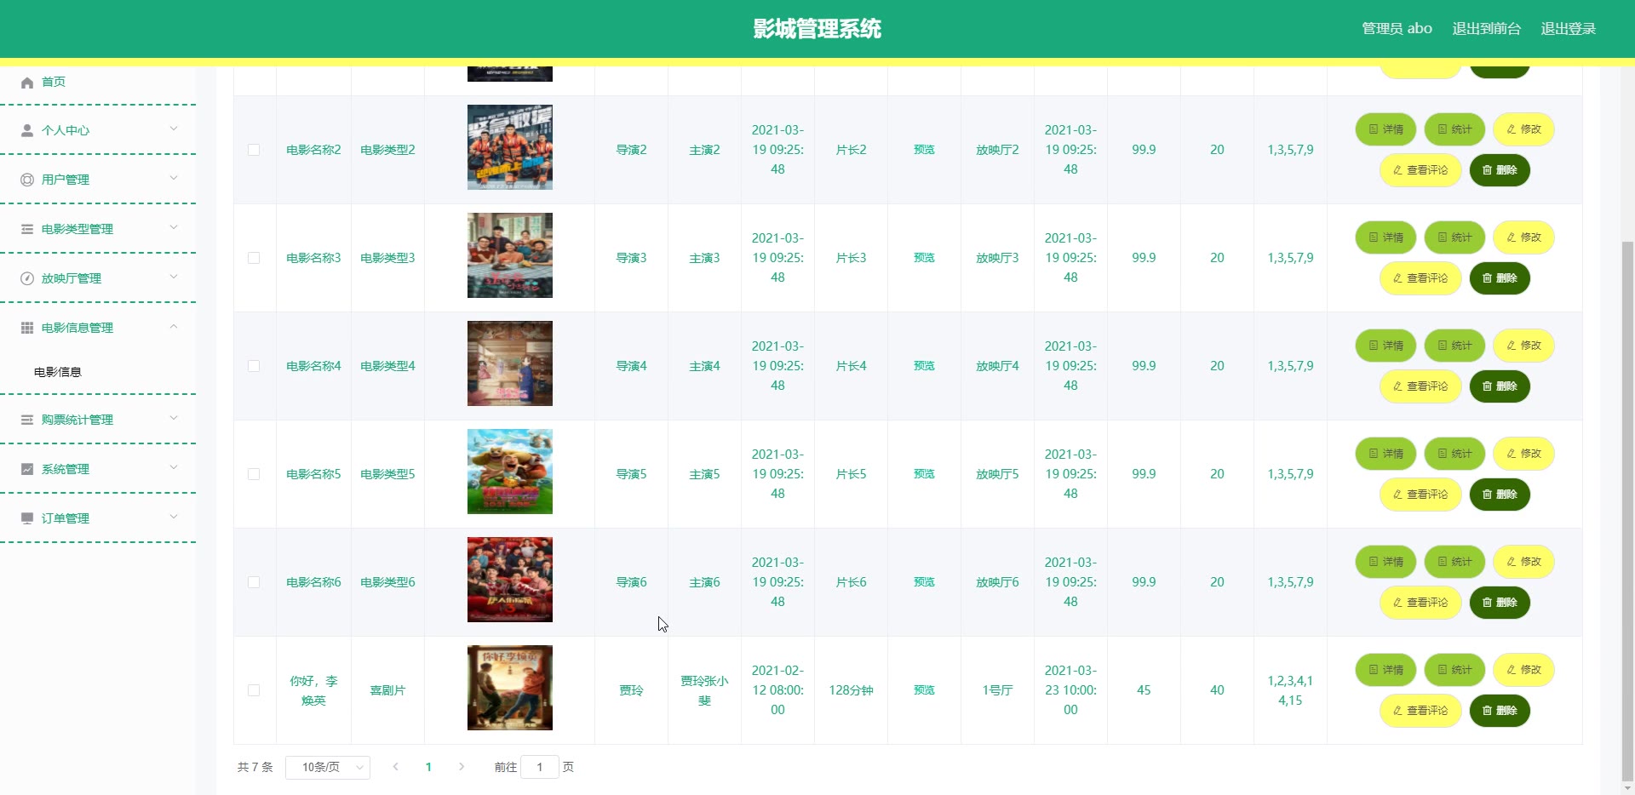Click the trash icon on 你好,李焕英 delete button
The width and height of the screenshot is (1635, 795).
(1488, 711)
